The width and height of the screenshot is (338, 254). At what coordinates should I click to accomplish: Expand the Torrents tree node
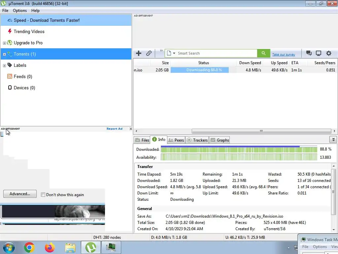click(4, 55)
